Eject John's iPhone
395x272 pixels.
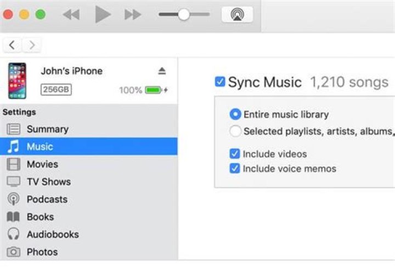click(162, 71)
